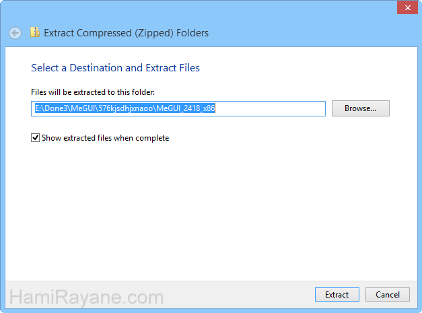Click the "MeGUI_2418_x86" segment of the path
Screen dimensions: 422x313
[186, 108]
